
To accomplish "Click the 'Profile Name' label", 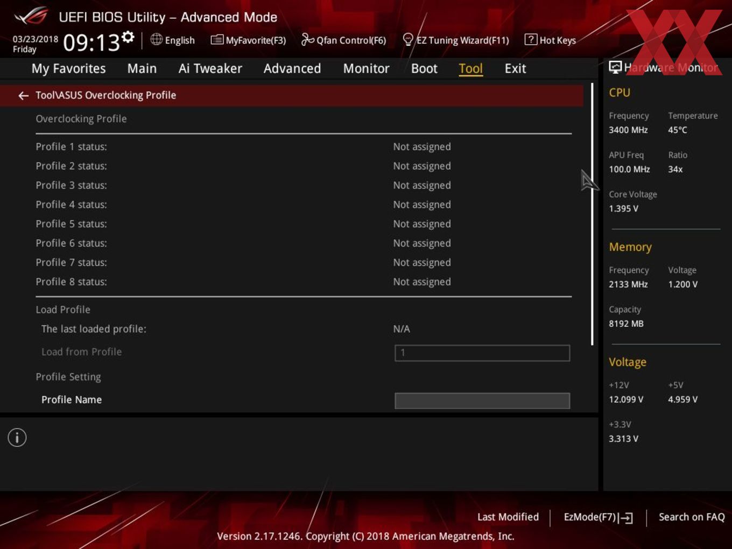I will [72, 399].
